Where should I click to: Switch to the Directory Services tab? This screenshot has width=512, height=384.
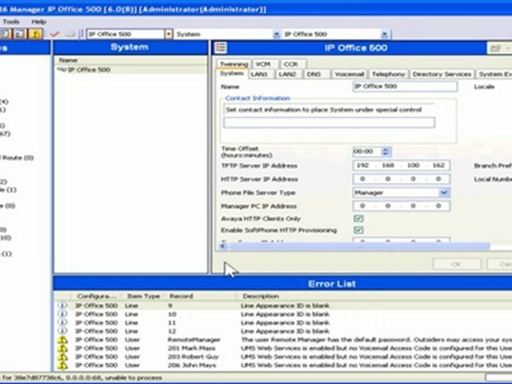coord(442,74)
